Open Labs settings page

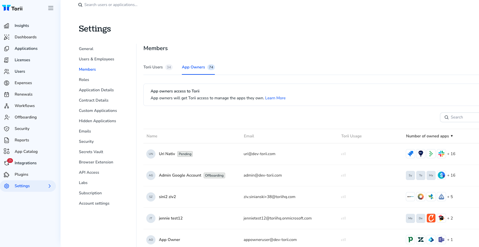coord(83,183)
